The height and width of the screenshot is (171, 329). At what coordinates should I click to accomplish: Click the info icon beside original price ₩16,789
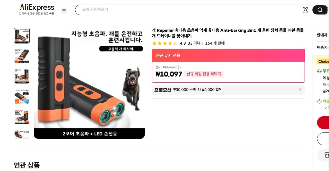[178, 67]
